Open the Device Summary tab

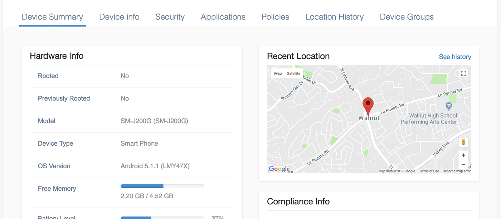pyautogui.click(x=52, y=17)
